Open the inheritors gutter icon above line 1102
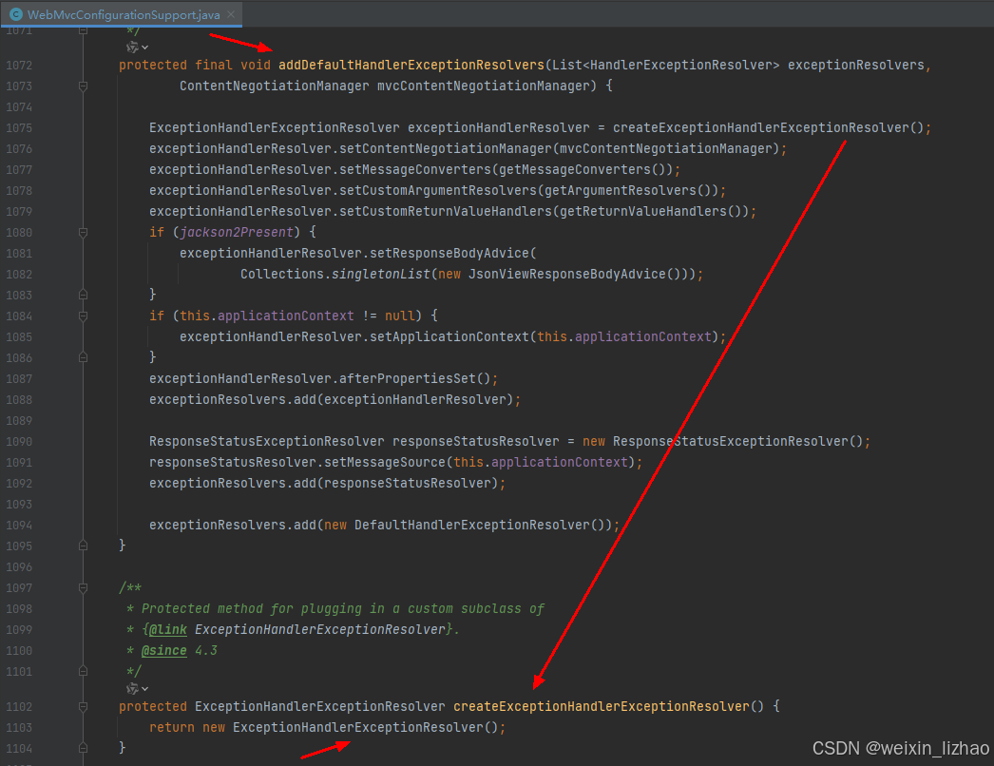The width and height of the screenshot is (994, 766). click(137, 689)
